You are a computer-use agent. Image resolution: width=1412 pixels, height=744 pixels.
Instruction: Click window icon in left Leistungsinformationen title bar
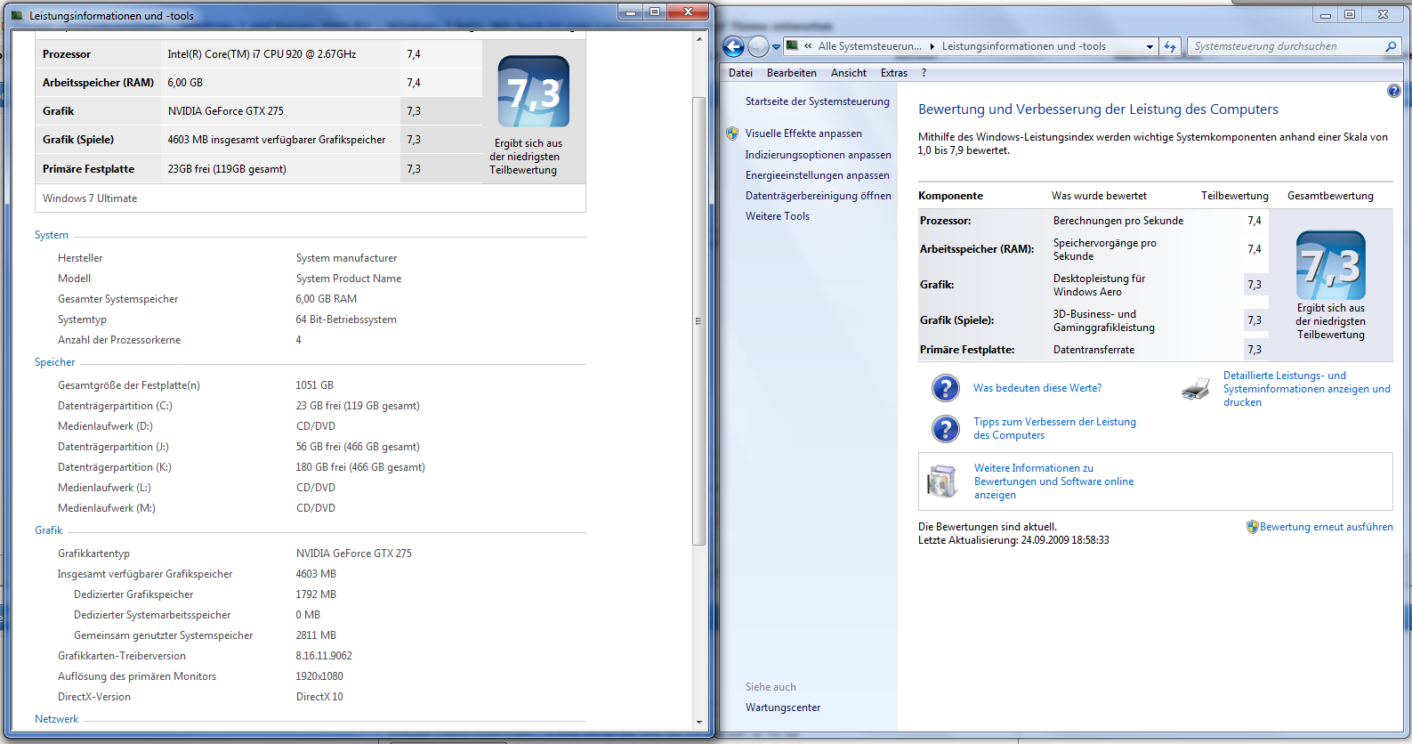17,15
